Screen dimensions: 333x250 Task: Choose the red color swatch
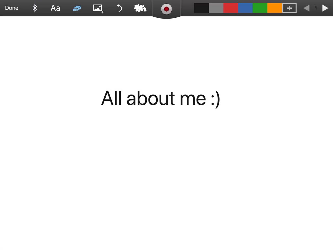click(230, 8)
